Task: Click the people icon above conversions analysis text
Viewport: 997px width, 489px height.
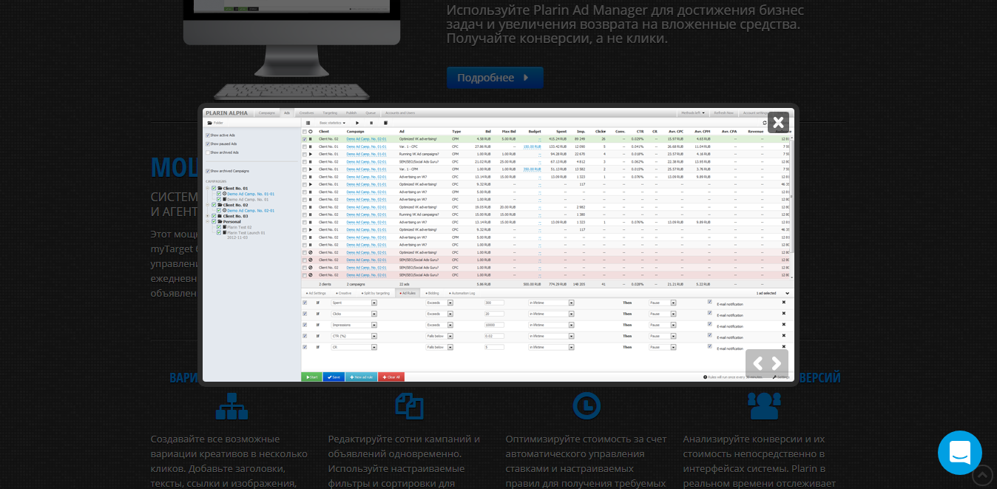Action: [763, 405]
